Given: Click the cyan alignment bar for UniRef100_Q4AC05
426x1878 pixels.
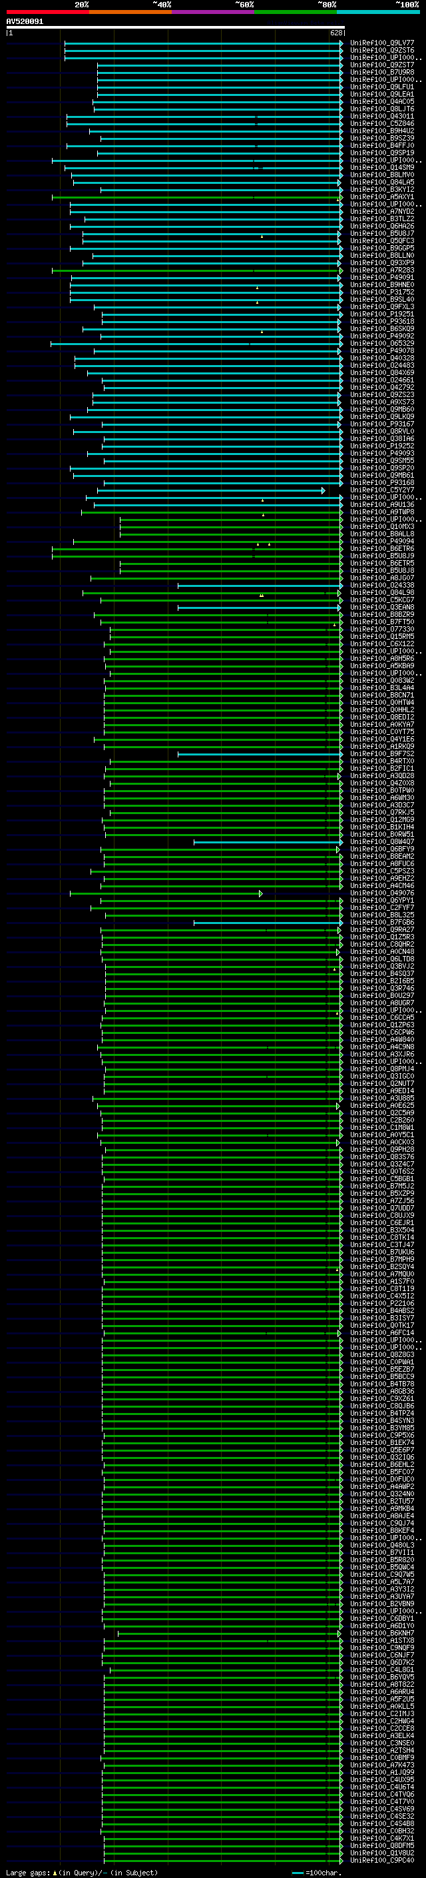Looking at the screenshot, I should [218, 102].
